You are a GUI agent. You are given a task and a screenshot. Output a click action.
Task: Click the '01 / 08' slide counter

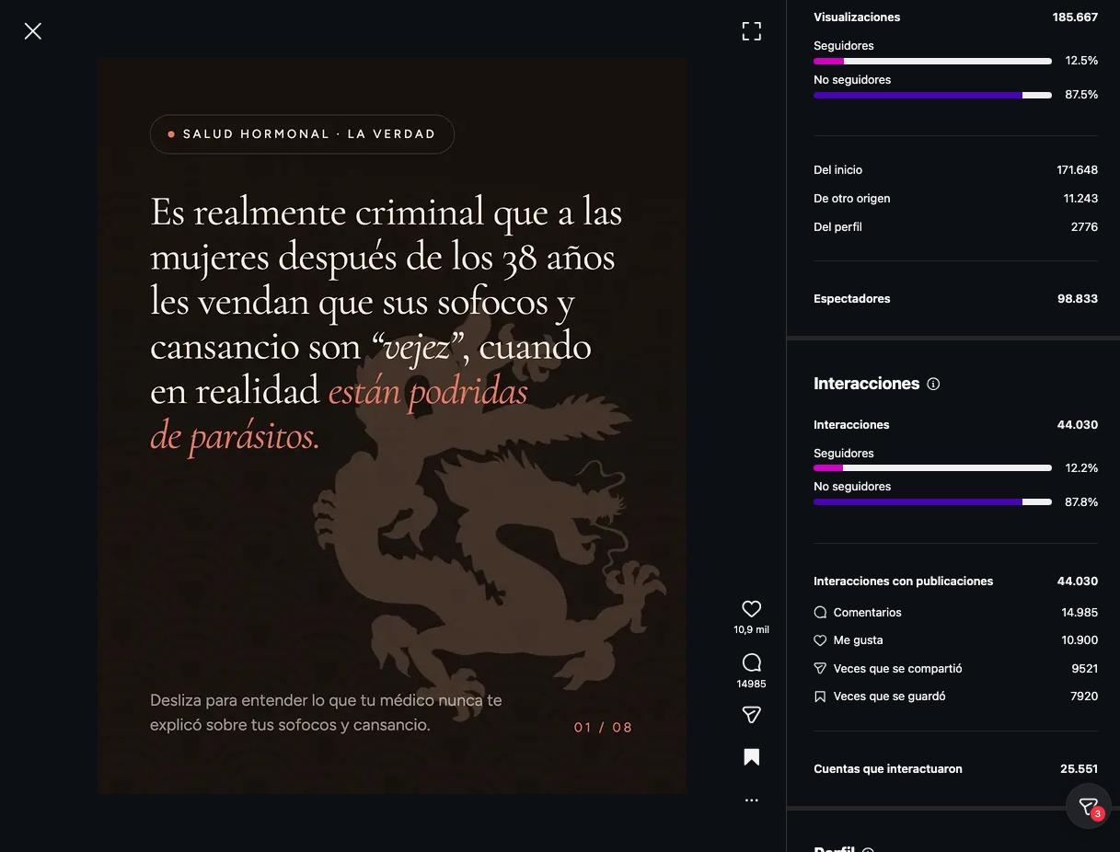[x=603, y=728]
